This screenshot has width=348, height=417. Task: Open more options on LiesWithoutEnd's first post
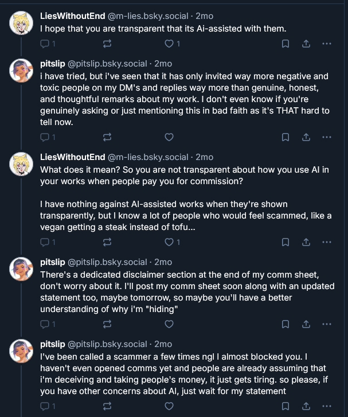[326, 44]
